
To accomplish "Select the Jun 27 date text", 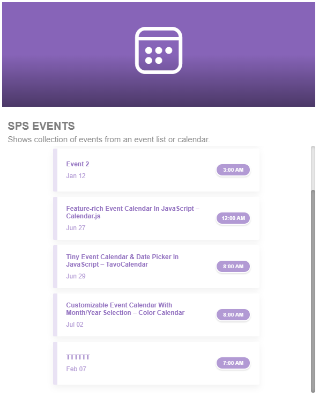I will click(76, 228).
